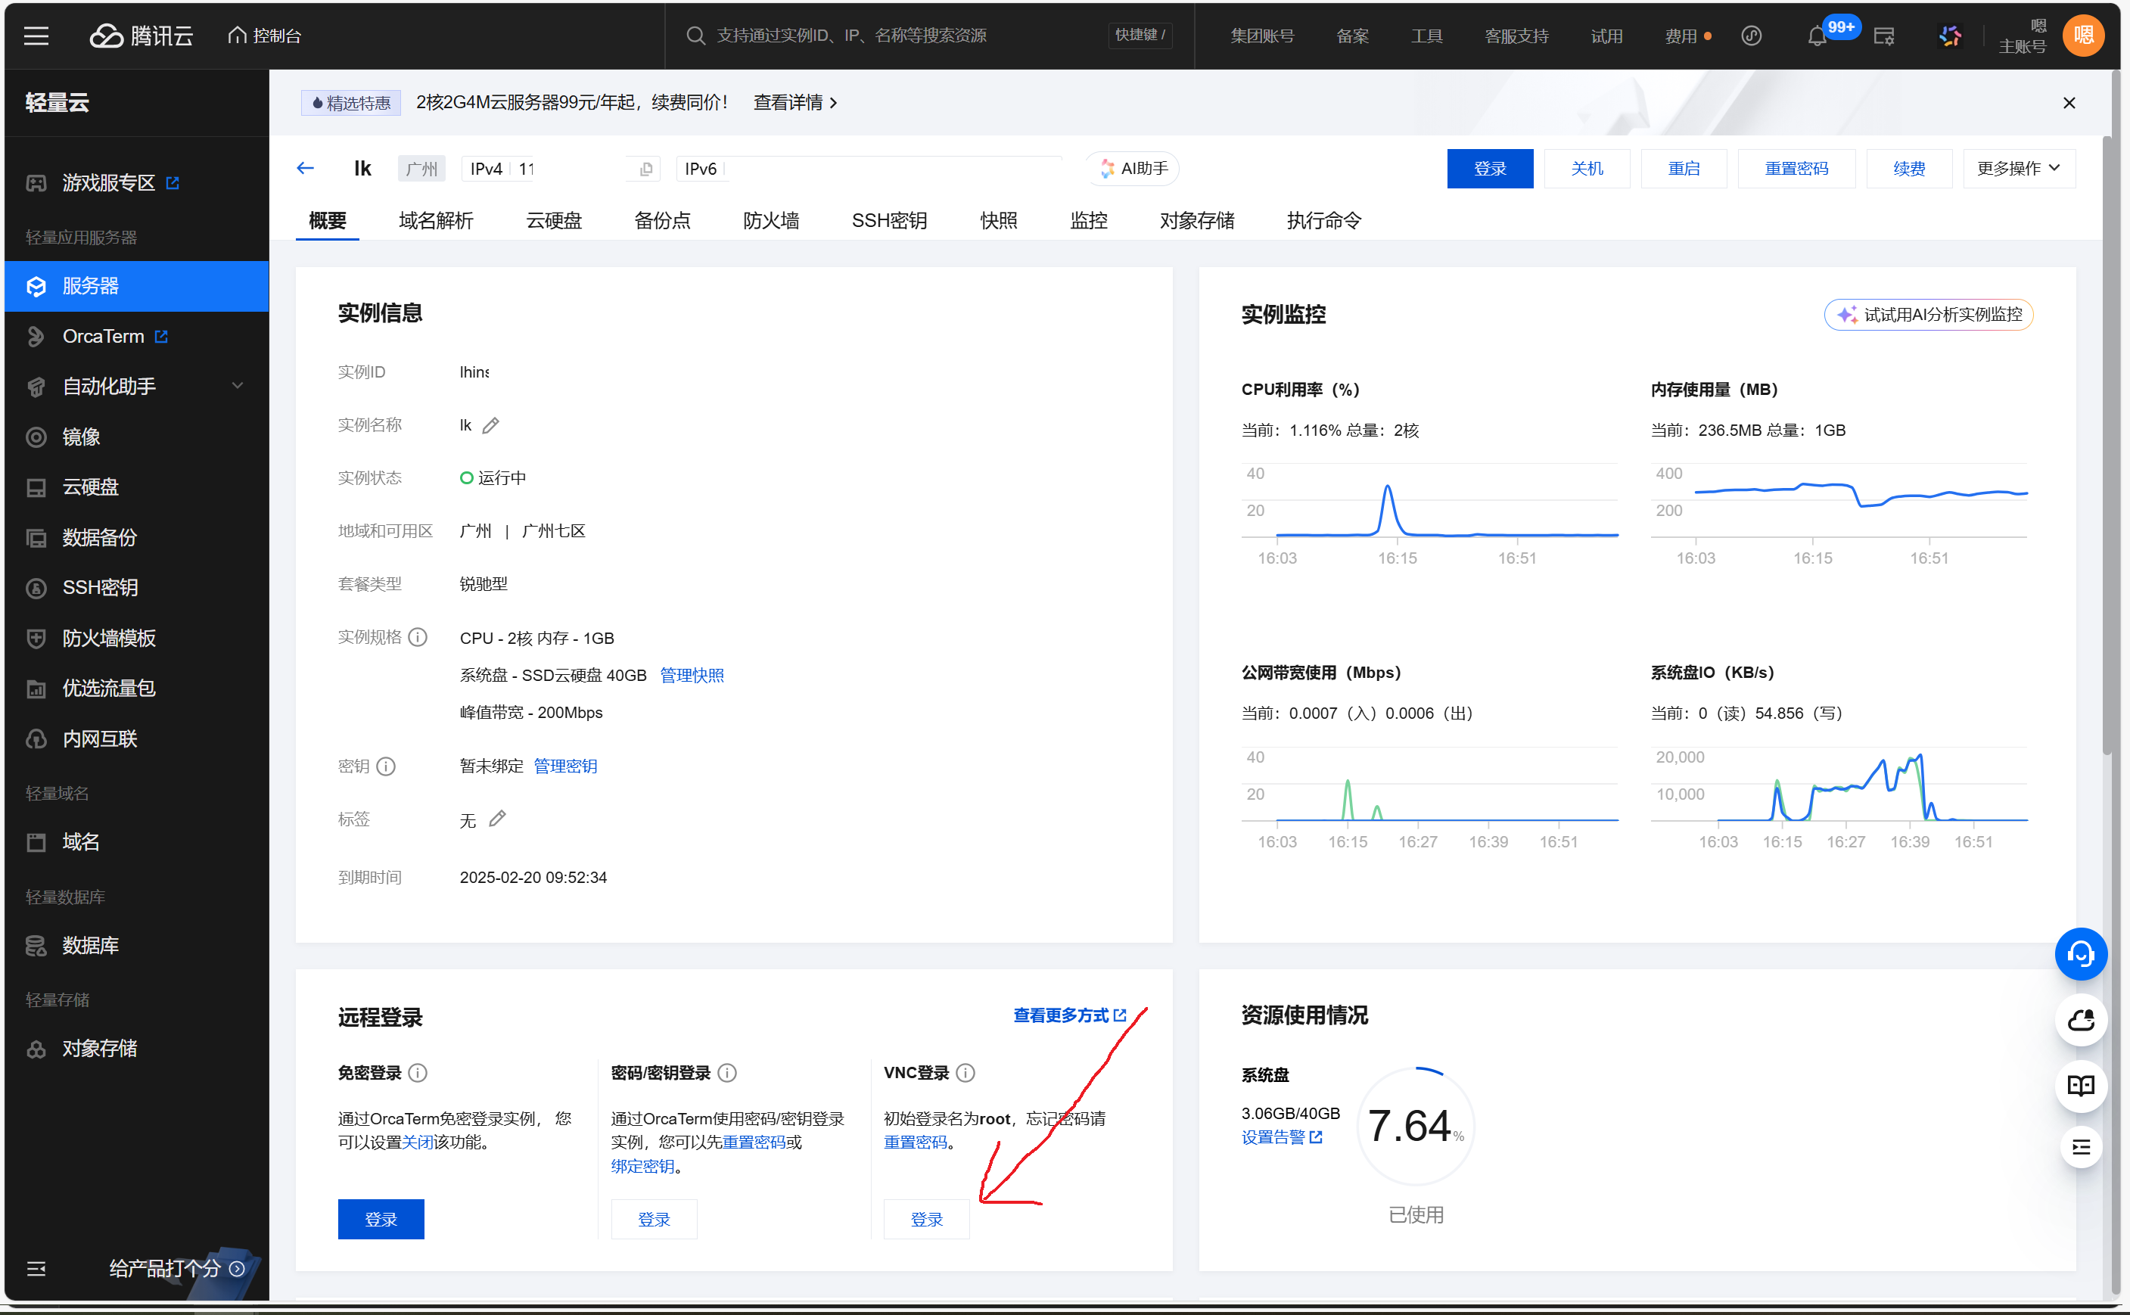Image resolution: width=2130 pixels, height=1315 pixels.
Task: Click the 绑定密钥 link
Action: coord(642,1166)
